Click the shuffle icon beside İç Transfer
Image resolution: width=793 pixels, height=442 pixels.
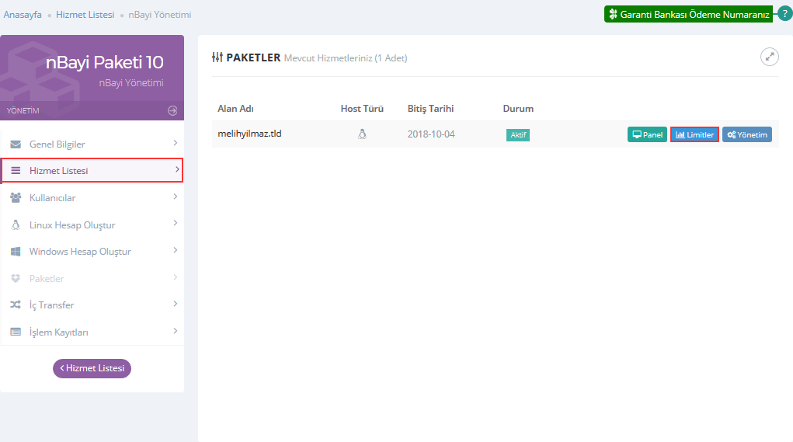point(16,305)
